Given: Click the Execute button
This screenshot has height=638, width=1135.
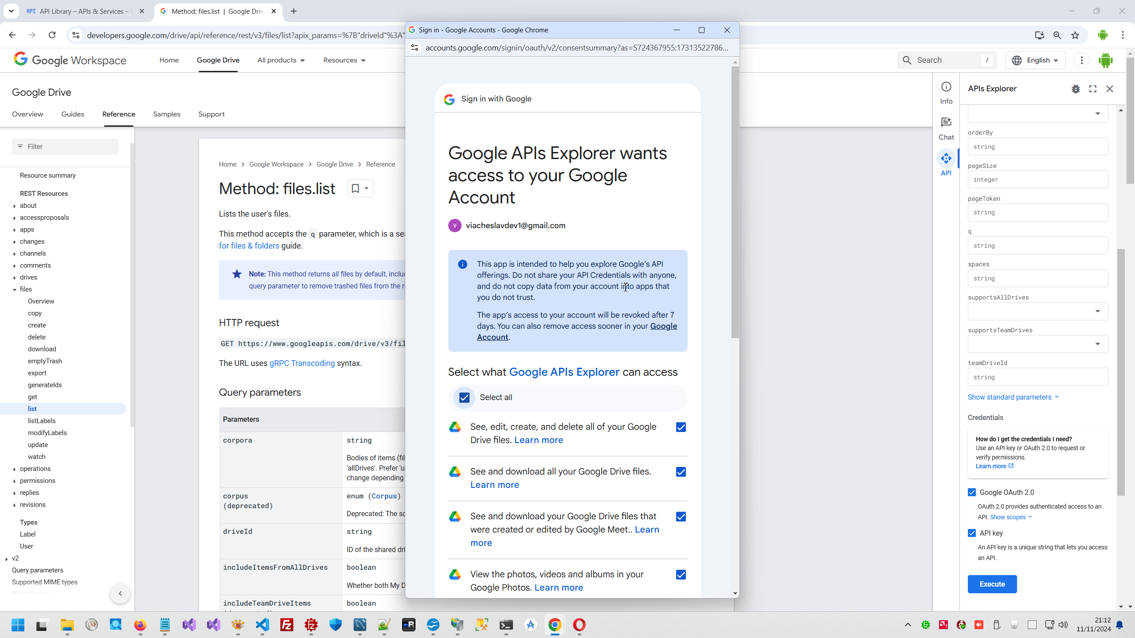Looking at the screenshot, I should point(992,584).
